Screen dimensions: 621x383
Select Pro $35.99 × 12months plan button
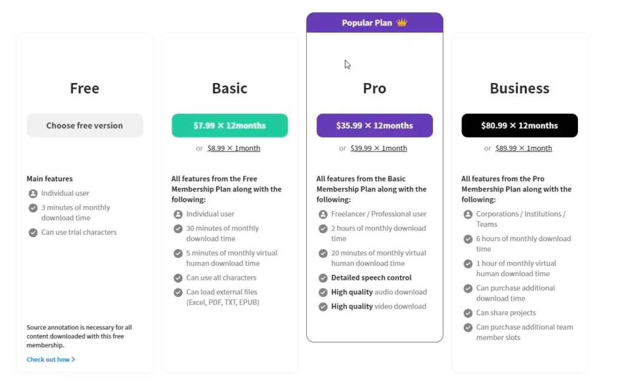click(x=375, y=125)
